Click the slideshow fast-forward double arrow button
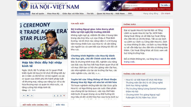Screen dimensions: 191x107 (28, 96)
